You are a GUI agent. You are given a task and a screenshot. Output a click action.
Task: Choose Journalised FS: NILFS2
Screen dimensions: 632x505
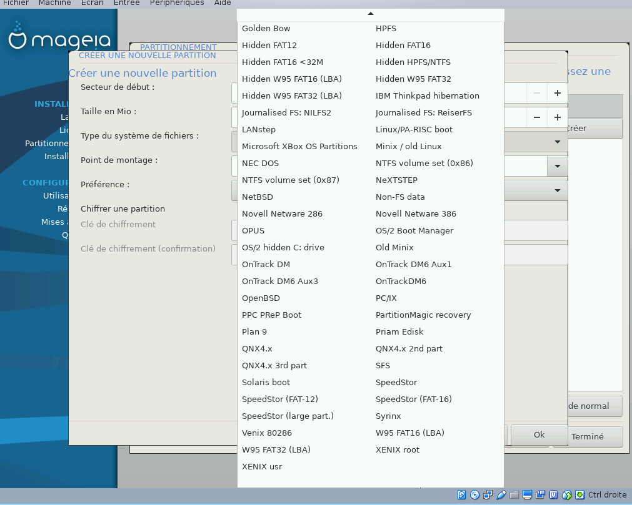[x=286, y=112]
